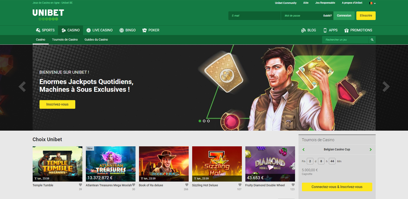Click the Belgian Casino Cup title
Screen dimensions: 408x199
pyautogui.click(x=337, y=150)
